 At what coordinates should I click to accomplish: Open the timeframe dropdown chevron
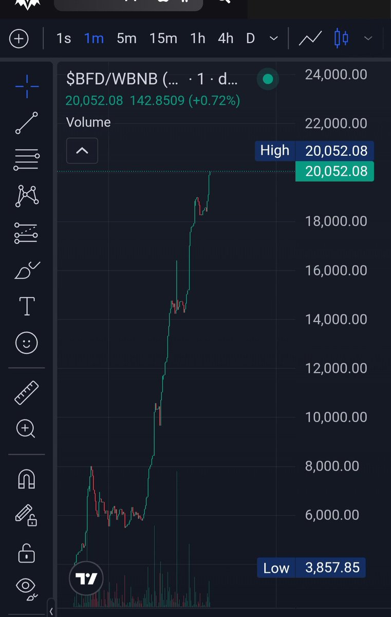tap(274, 39)
